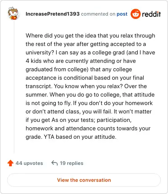Click the text "is not going to fly"
This screenshot has height=194, width=168.
pos(49,103)
